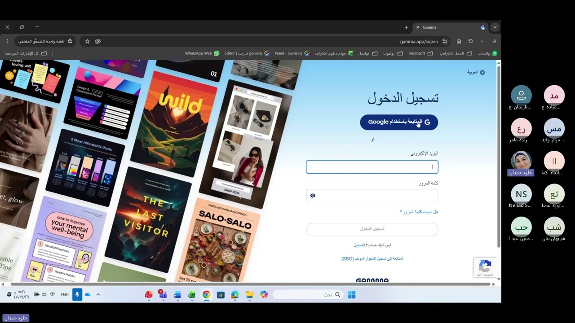Screen dimensions: 575x323
Task: Switch the ENG input language
Action: coord(65,295)
